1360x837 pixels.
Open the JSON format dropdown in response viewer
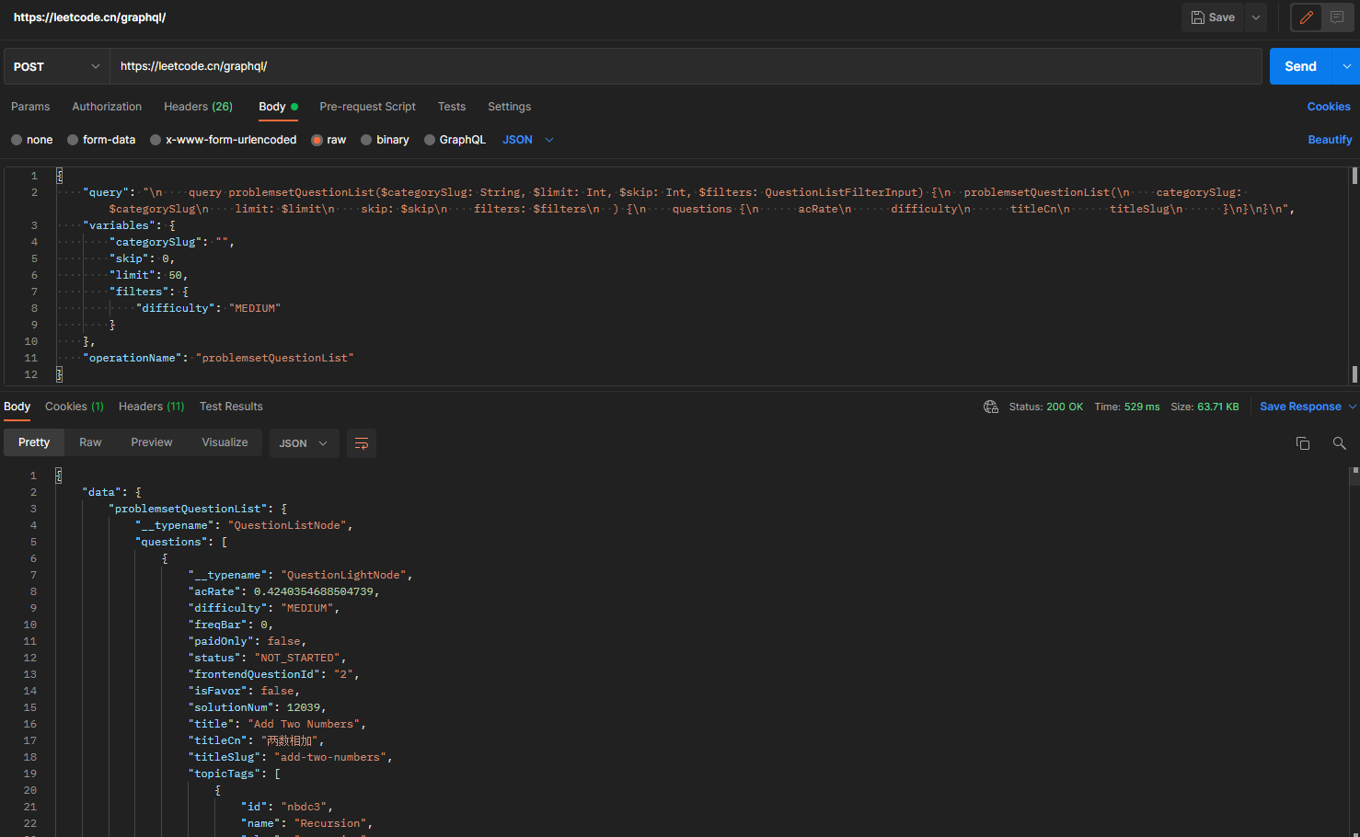[304, 442]
